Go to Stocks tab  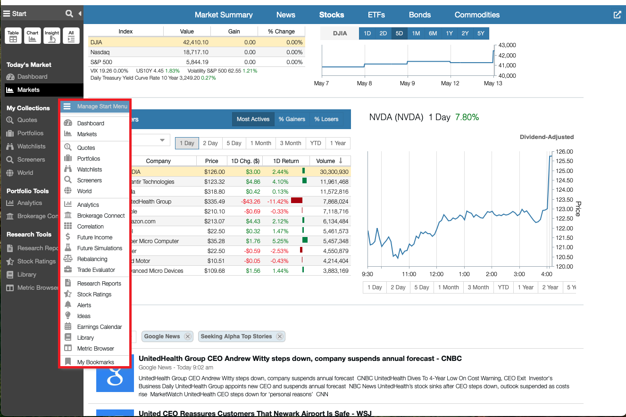332,15
